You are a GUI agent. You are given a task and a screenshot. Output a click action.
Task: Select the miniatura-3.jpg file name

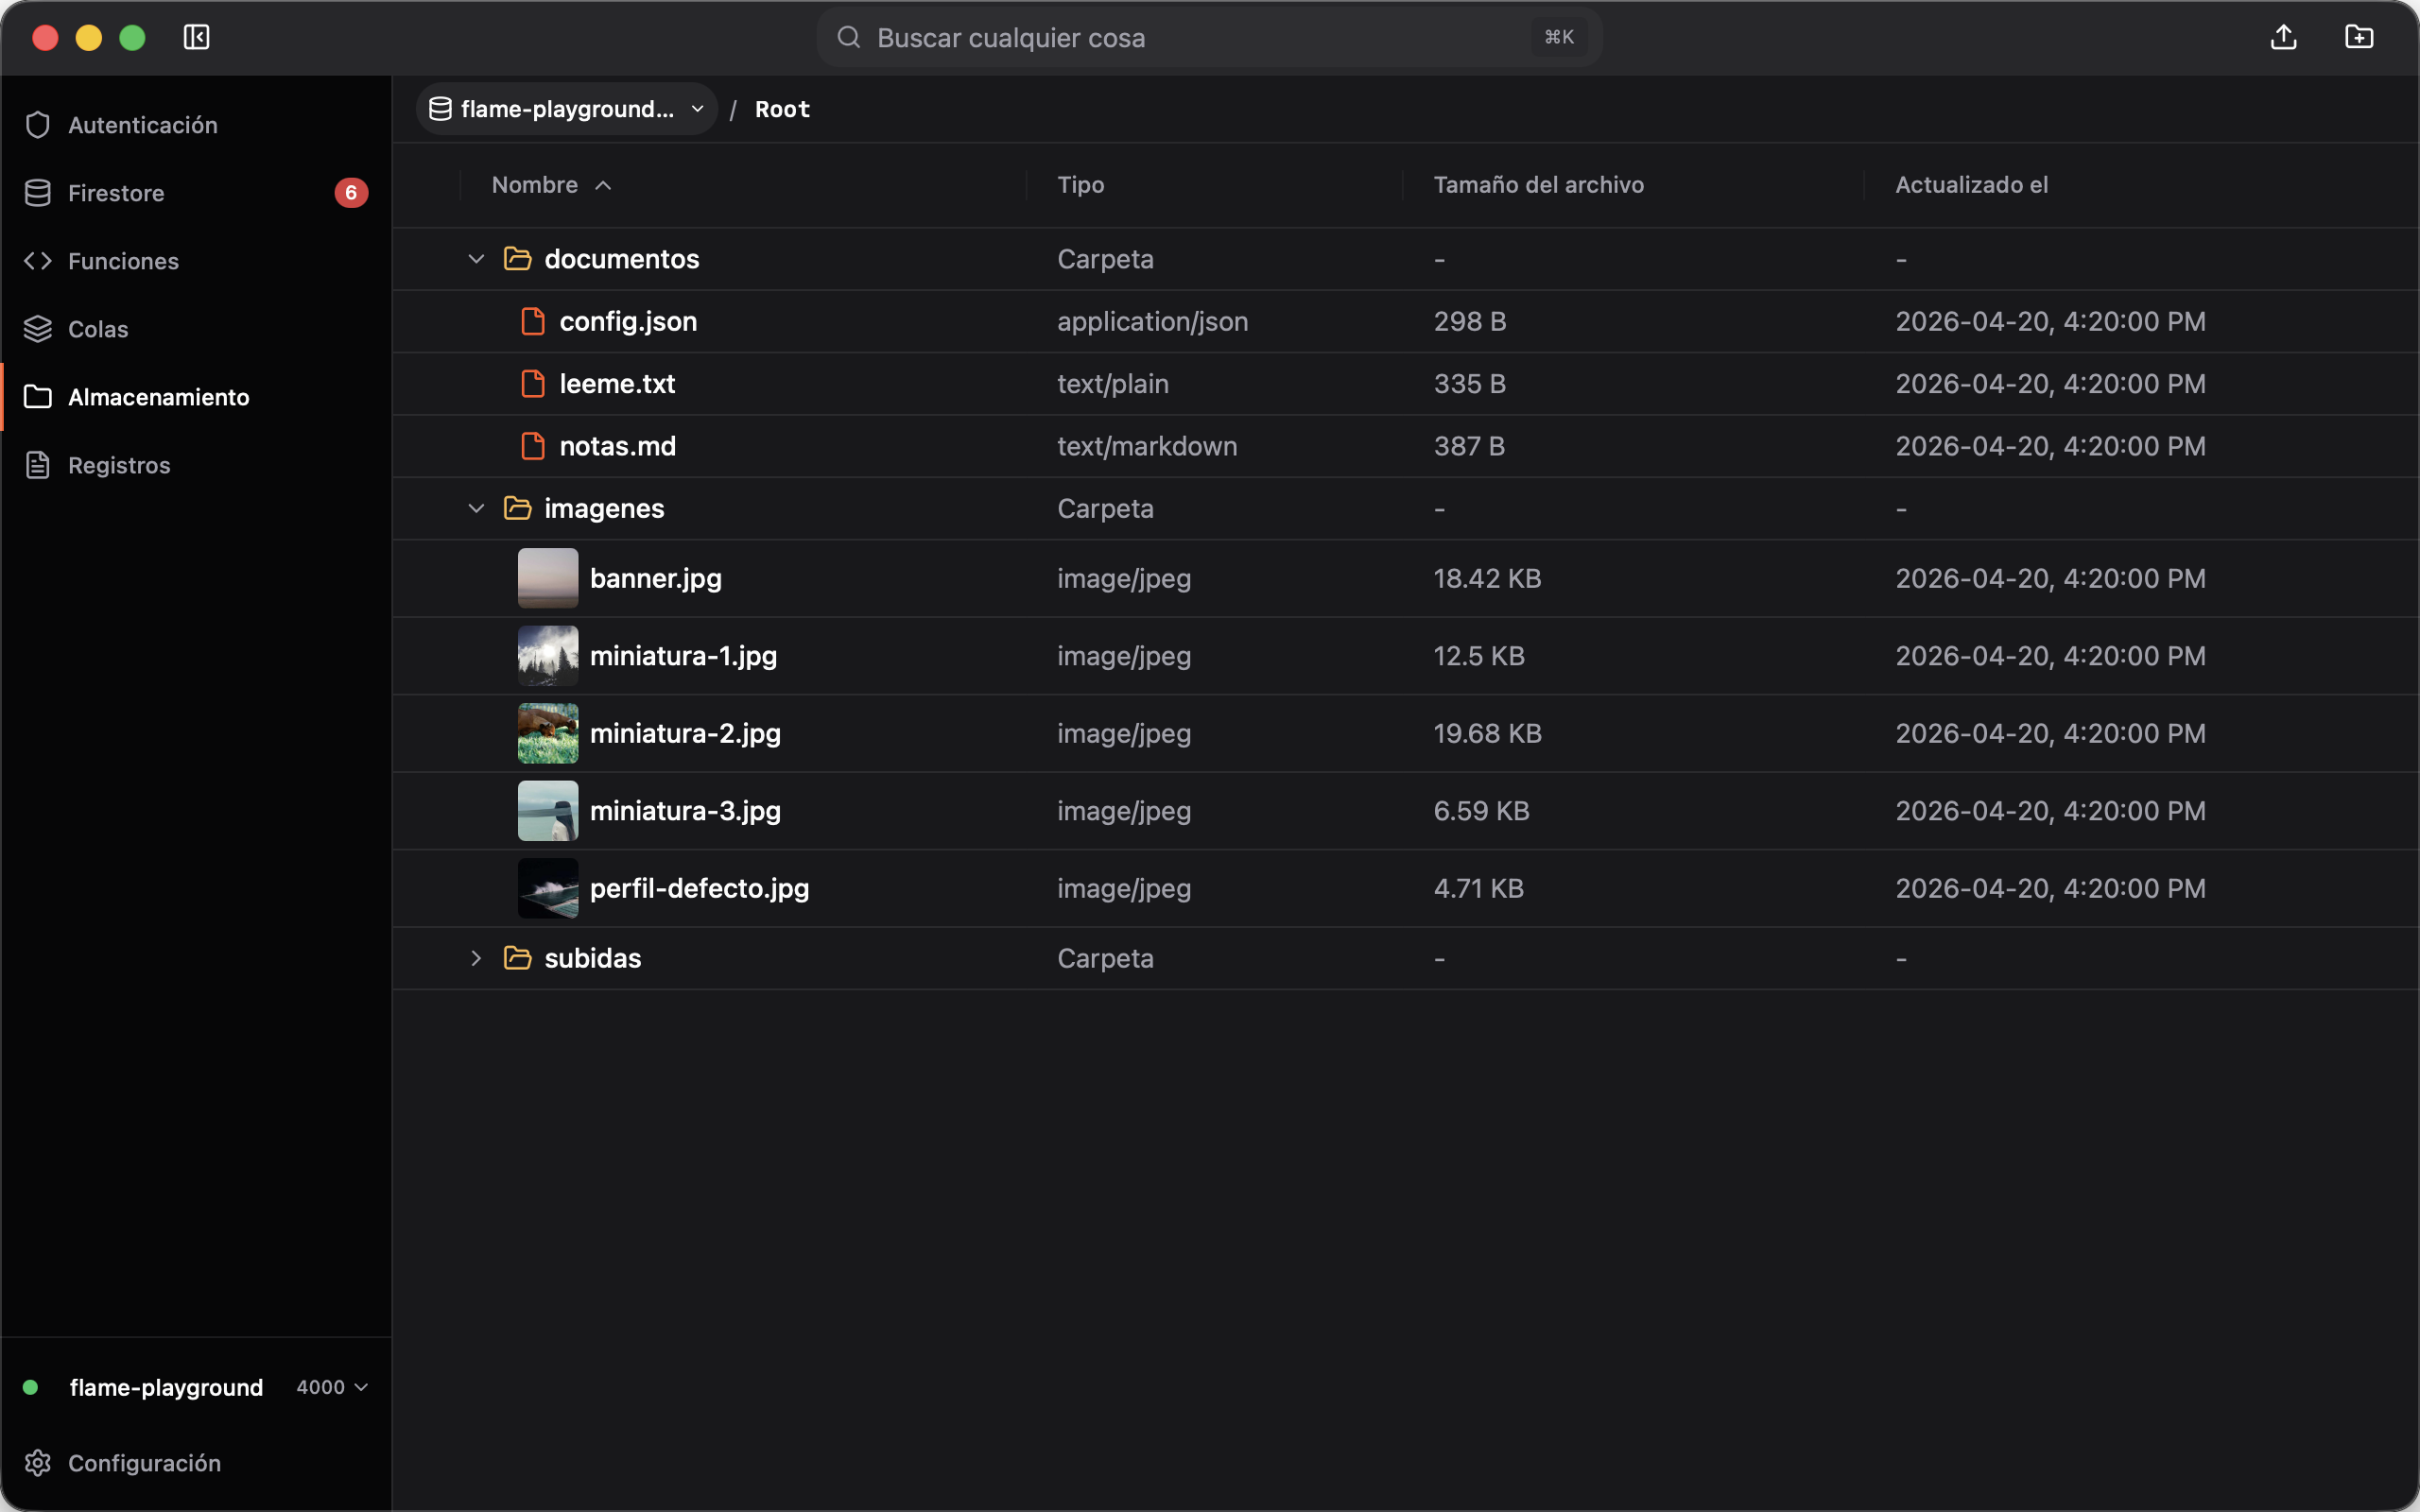coord(685,811)
